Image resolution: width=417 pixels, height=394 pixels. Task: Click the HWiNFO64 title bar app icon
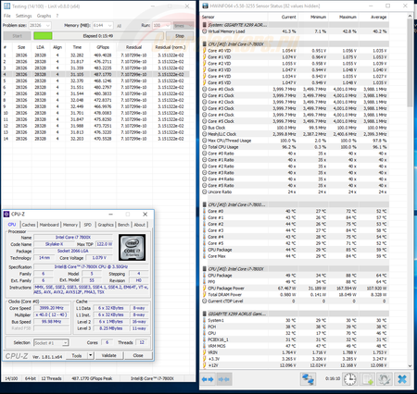(x=205, y=6)
